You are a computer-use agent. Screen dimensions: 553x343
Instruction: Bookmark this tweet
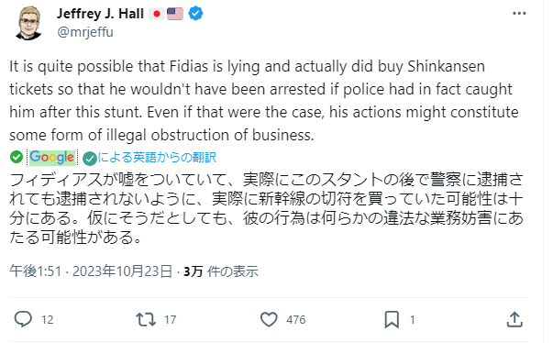pos(392,320)
